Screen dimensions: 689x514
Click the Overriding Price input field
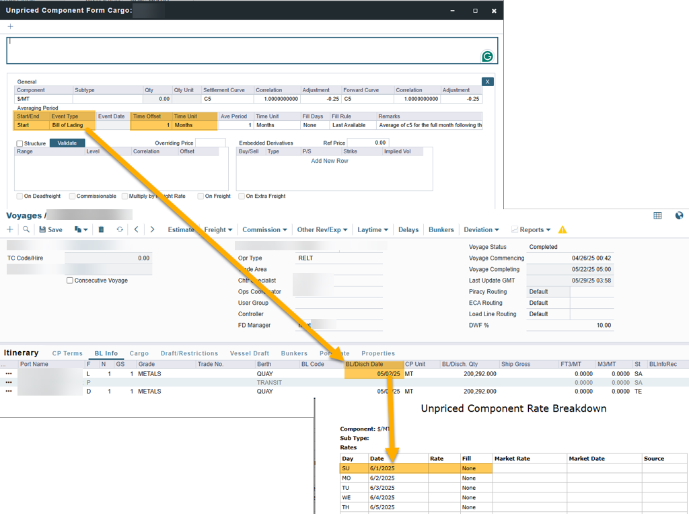pos(210,143)
